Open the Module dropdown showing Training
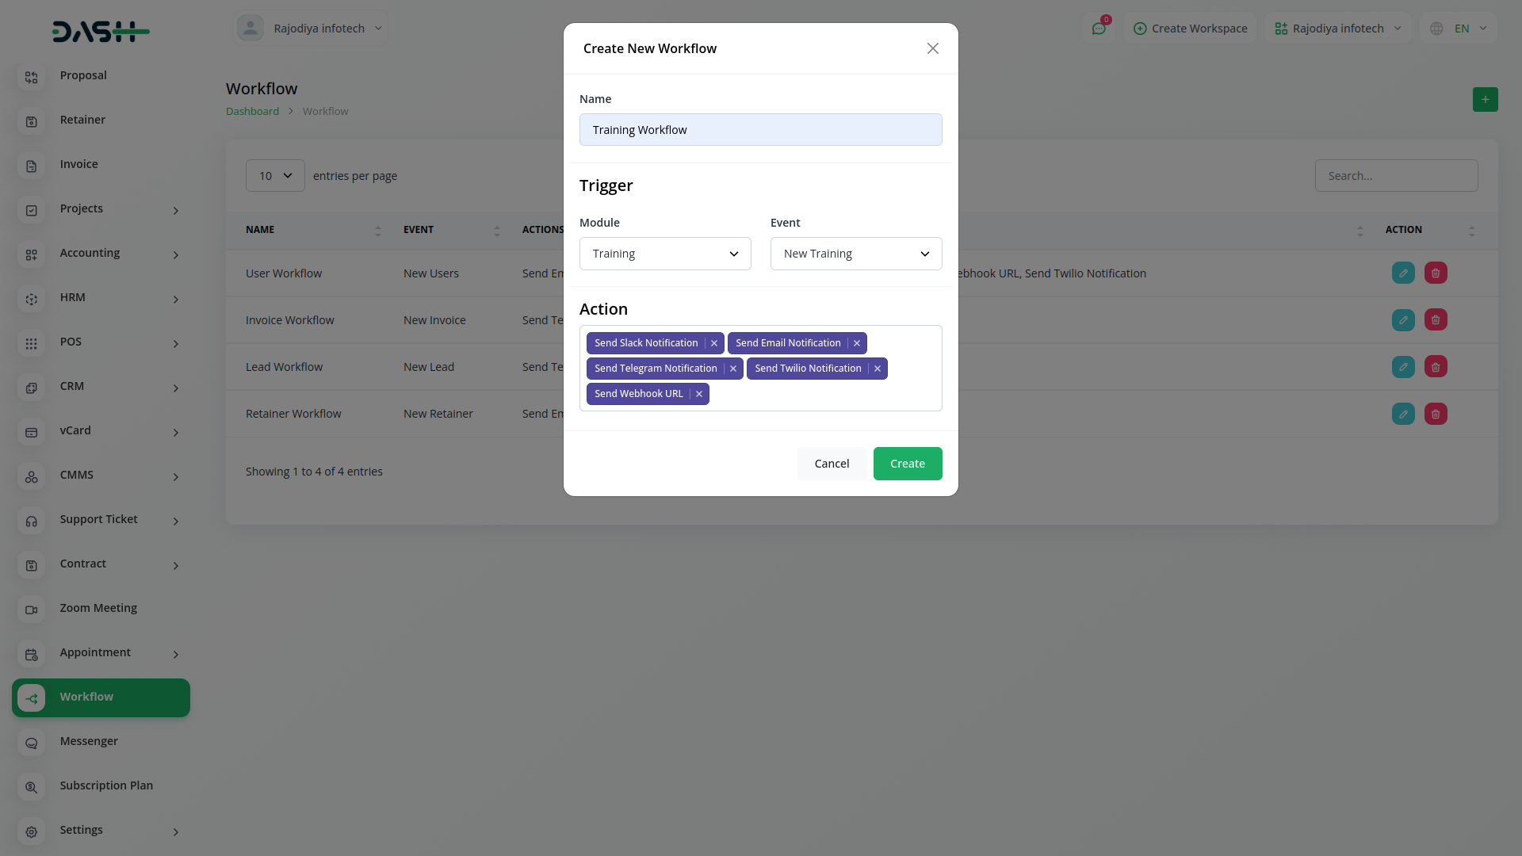The width and height of the screenshot is (1522, 856). (x=664, y=253)
